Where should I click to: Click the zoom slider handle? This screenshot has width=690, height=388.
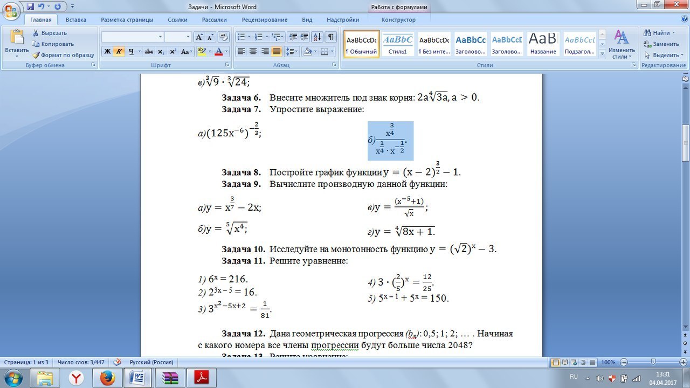tap(653, 362)
